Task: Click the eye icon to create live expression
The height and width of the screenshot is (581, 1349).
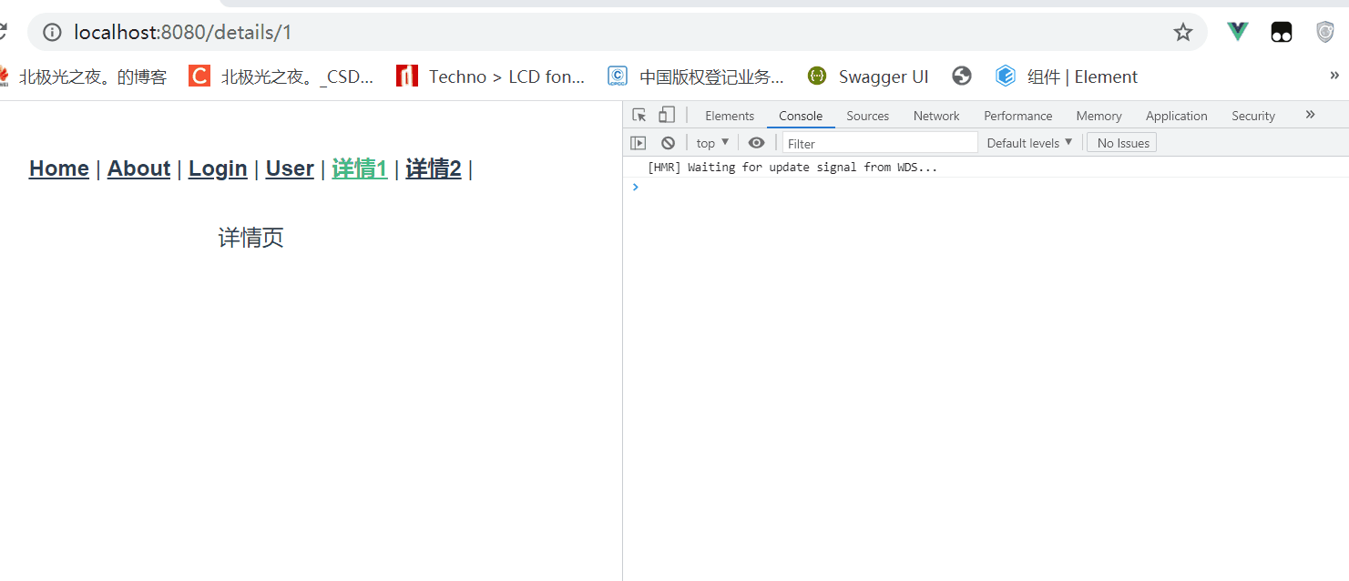Action: 756,142
